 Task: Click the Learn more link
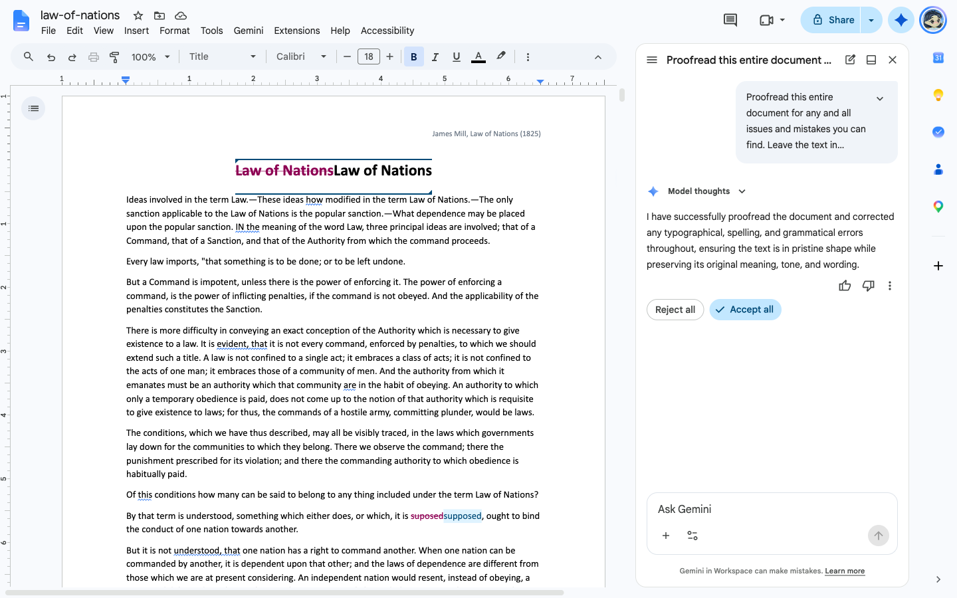click(845, 571)
